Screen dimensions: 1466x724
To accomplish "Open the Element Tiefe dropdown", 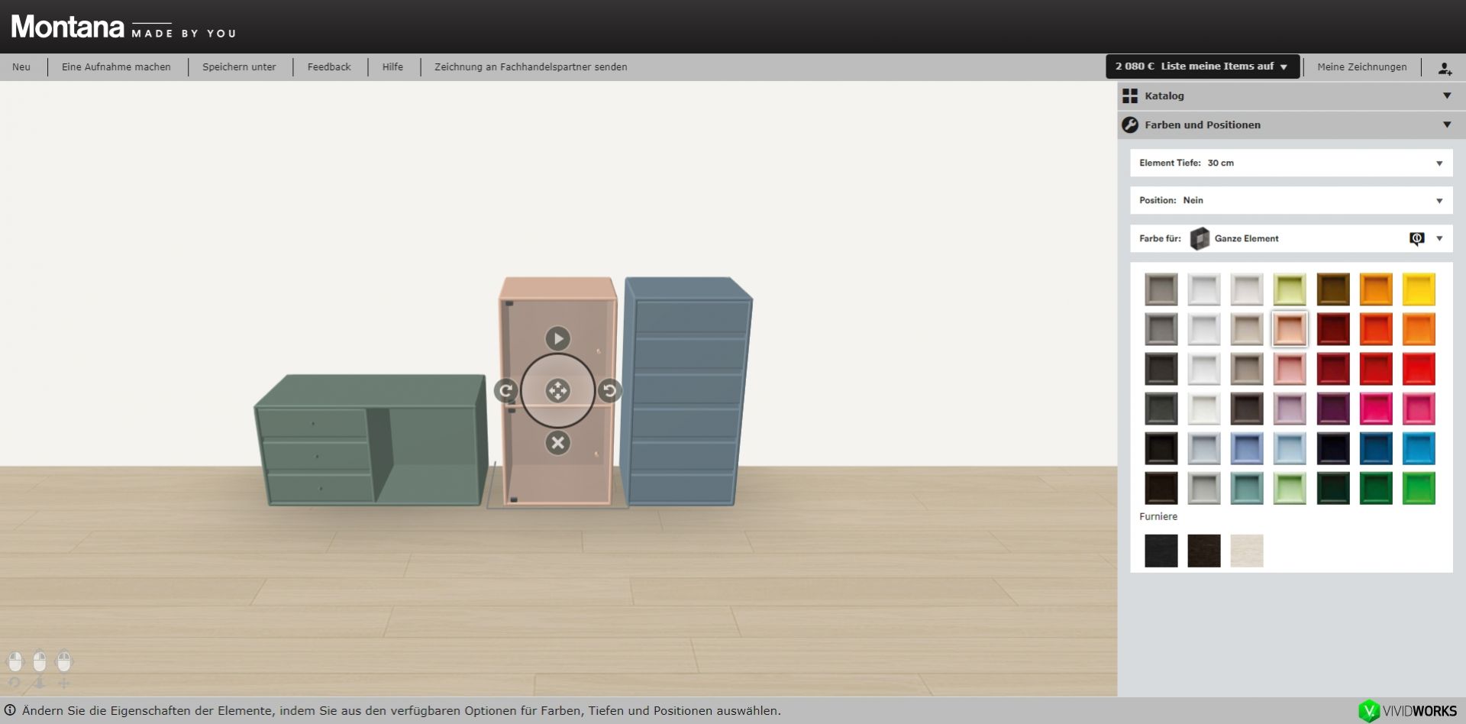I will (x=1439, y=163).
